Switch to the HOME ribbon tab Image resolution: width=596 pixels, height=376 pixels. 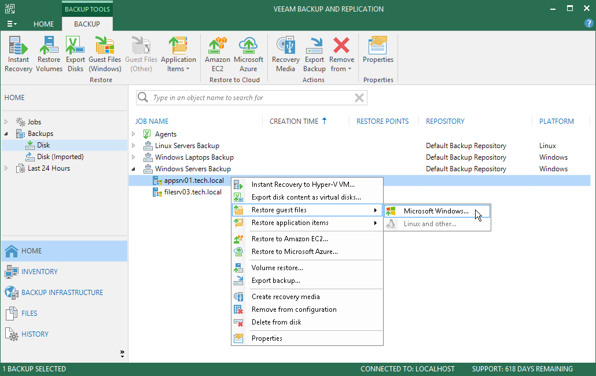(x=44, y=24)
